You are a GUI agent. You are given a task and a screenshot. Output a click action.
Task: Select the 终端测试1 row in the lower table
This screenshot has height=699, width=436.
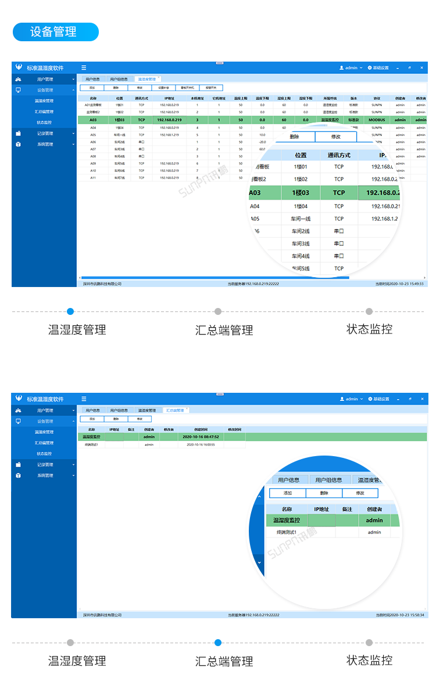pos(162,445)
